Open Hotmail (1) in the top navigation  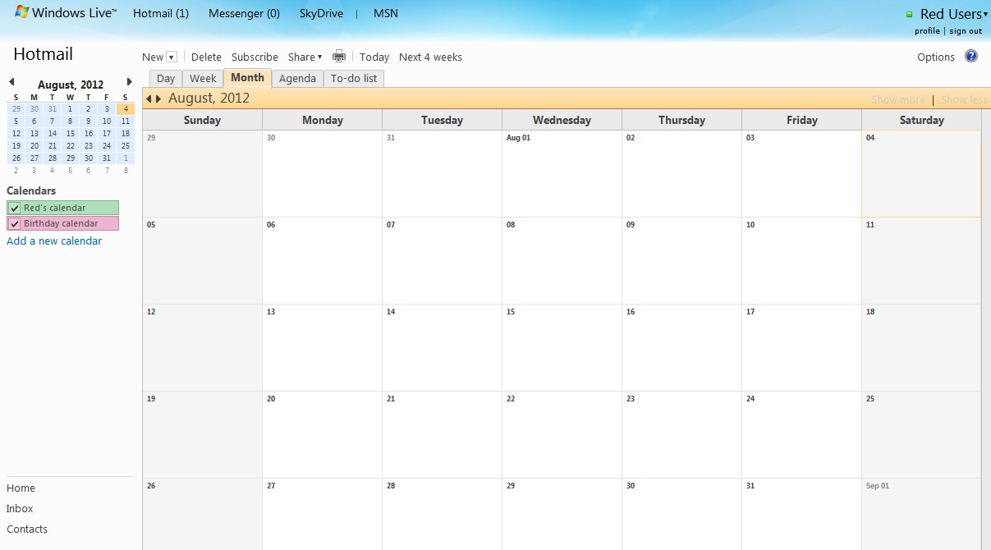(161, 14)
